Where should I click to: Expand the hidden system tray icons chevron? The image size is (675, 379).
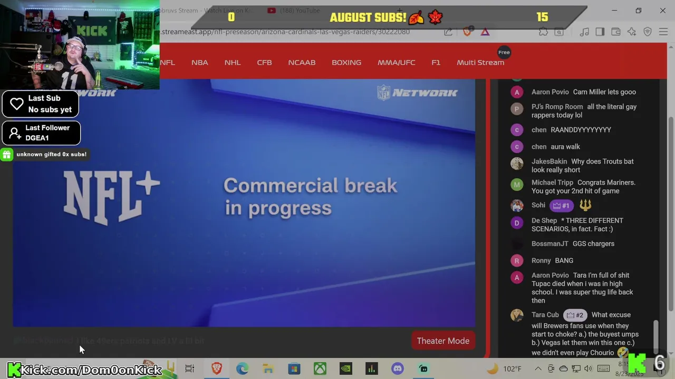click(538, 368)
